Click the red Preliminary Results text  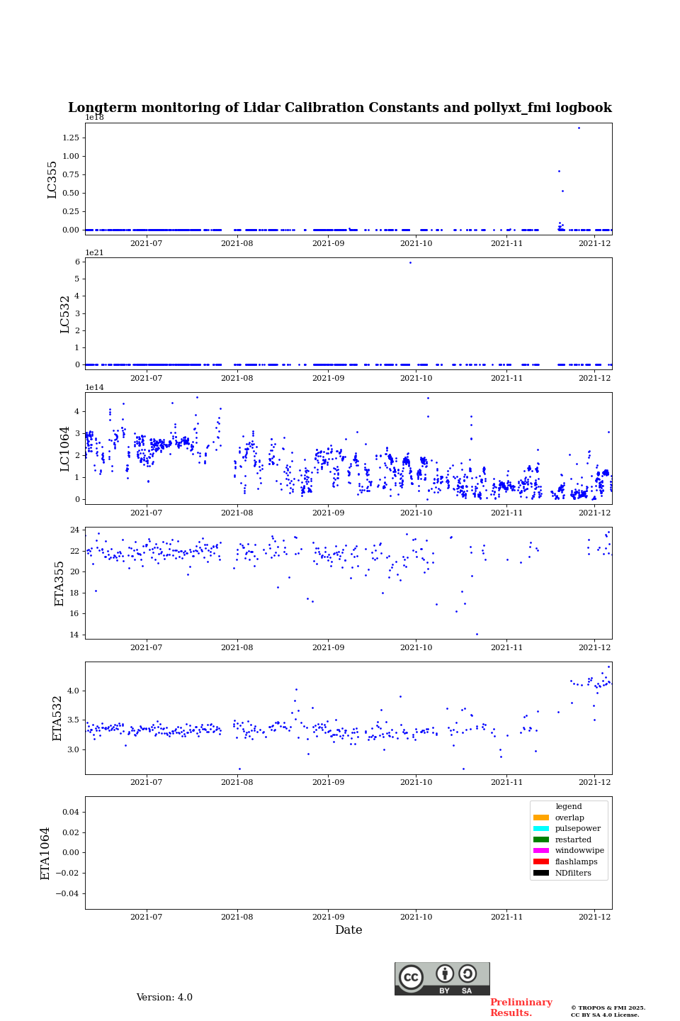pyautogui.click(x=521, y=1008)
